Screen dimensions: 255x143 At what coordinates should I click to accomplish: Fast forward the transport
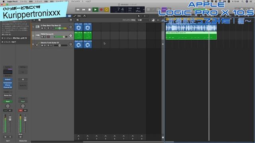pyautogui.click(x=84, y=10)
